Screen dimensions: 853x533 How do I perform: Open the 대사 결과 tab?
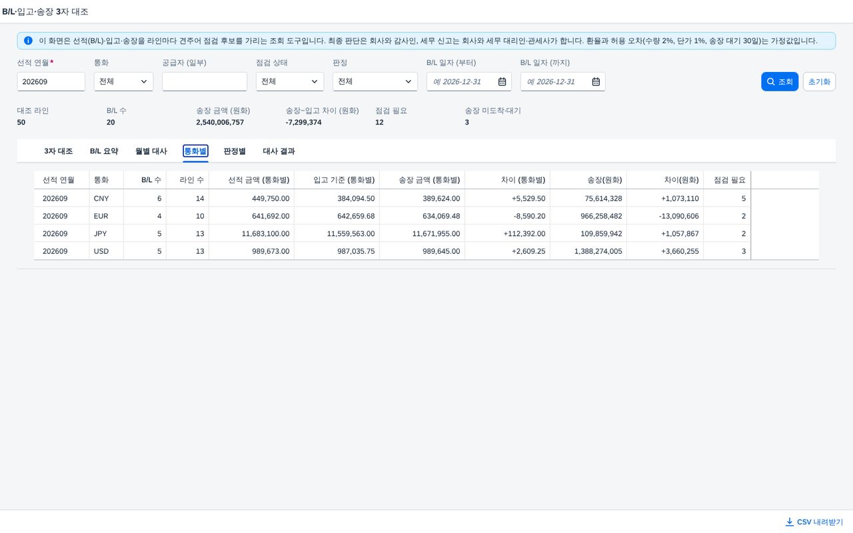(279, 151)
